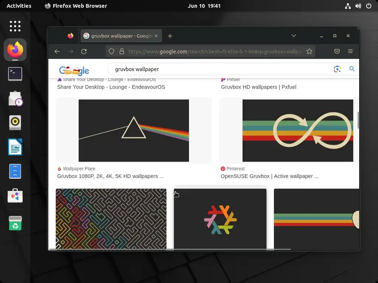Open the mail calendar app in dock

(16, 98)
